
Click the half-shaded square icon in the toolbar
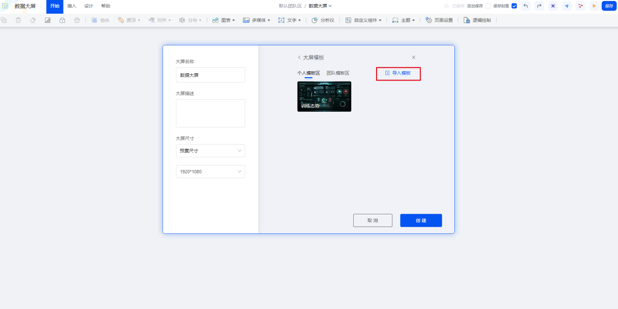[47, 21]
